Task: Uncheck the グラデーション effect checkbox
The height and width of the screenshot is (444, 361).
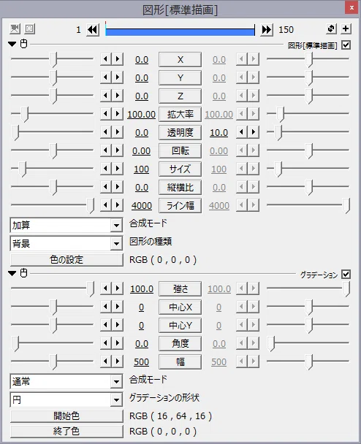Action: click(x=346, y=274)
